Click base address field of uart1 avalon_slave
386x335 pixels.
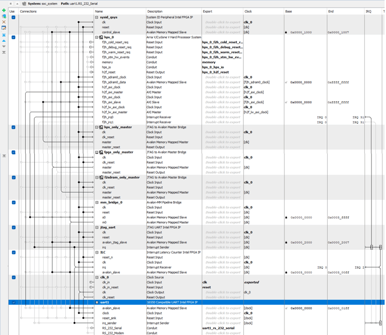301,308
